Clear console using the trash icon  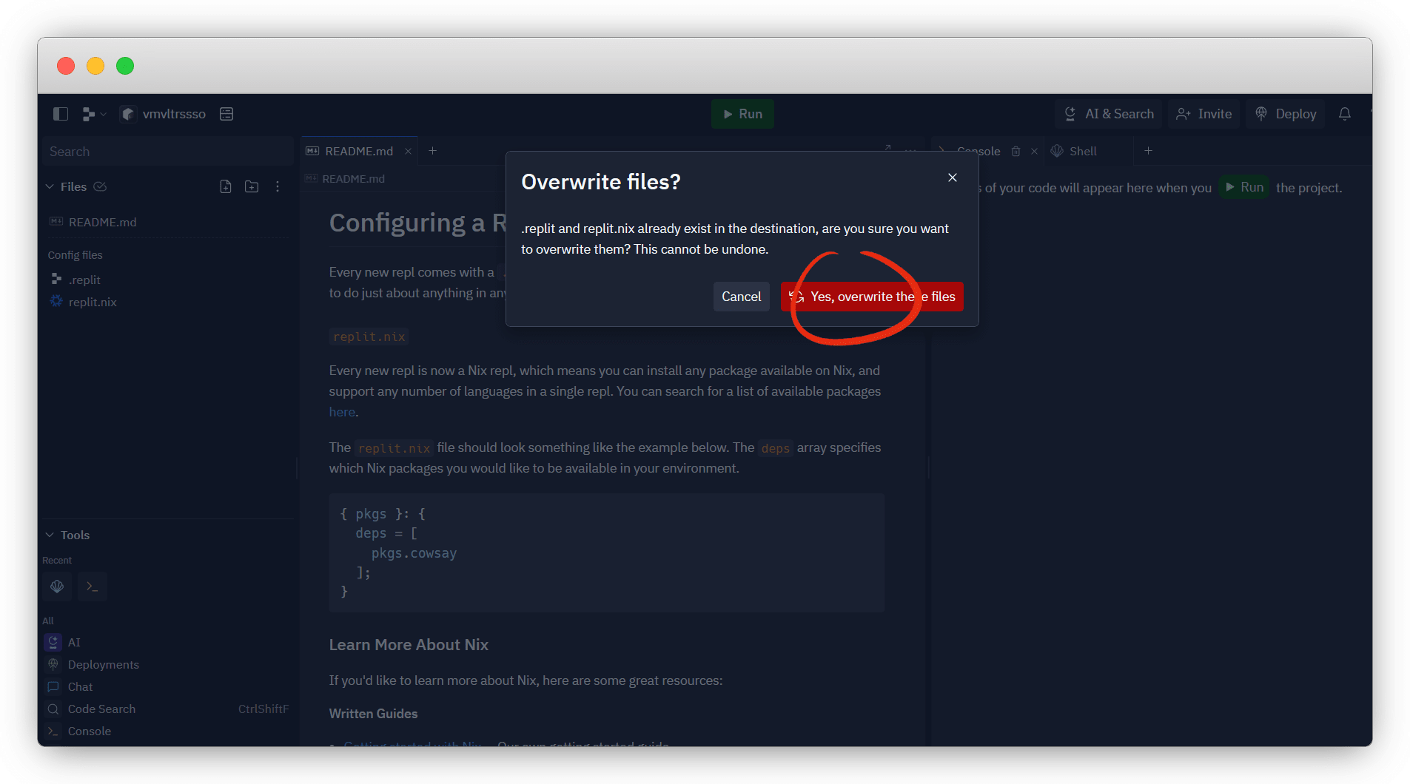coord(1015,151)
